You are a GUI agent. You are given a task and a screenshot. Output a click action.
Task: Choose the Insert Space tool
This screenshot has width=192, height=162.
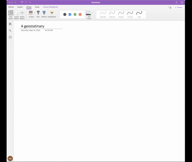[x=22, y=15]
